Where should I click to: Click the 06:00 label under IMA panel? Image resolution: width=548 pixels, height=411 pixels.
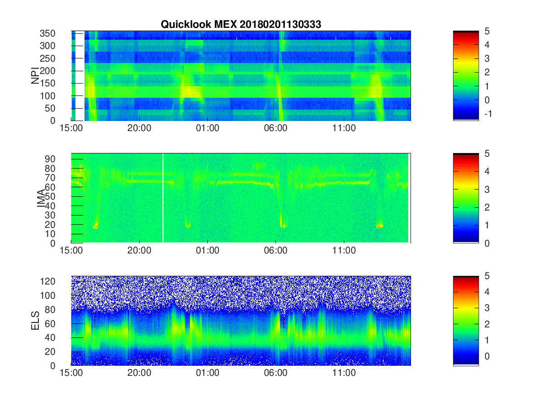(276, 251)
